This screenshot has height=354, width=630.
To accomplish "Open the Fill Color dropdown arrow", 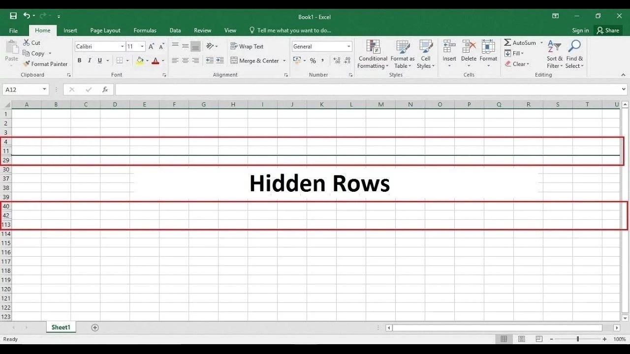I will click(x=146, y=60).
